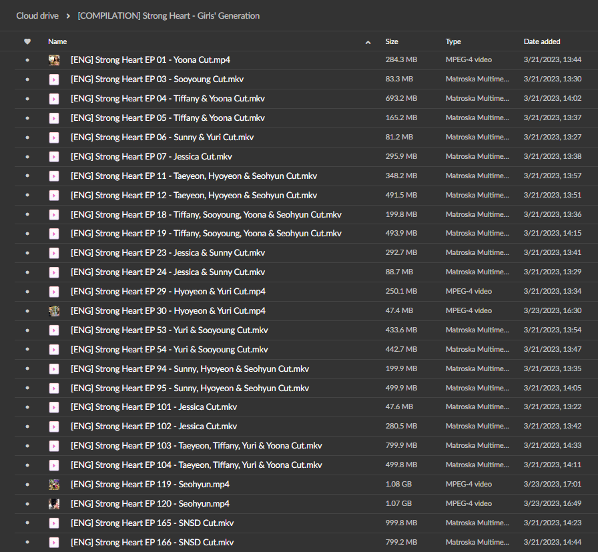
Task: Click the 693.2 MB size cell
Action: click(x=401, y=98)
